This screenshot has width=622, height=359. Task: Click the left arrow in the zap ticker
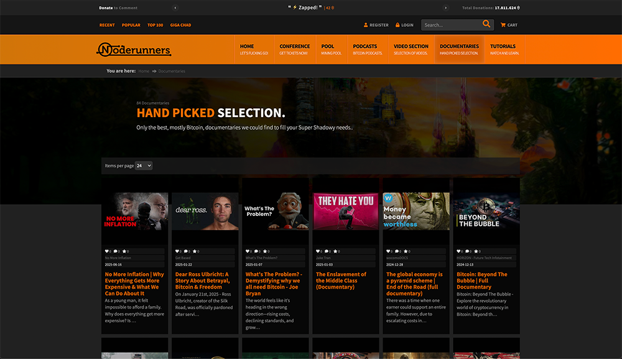(175, 8)
